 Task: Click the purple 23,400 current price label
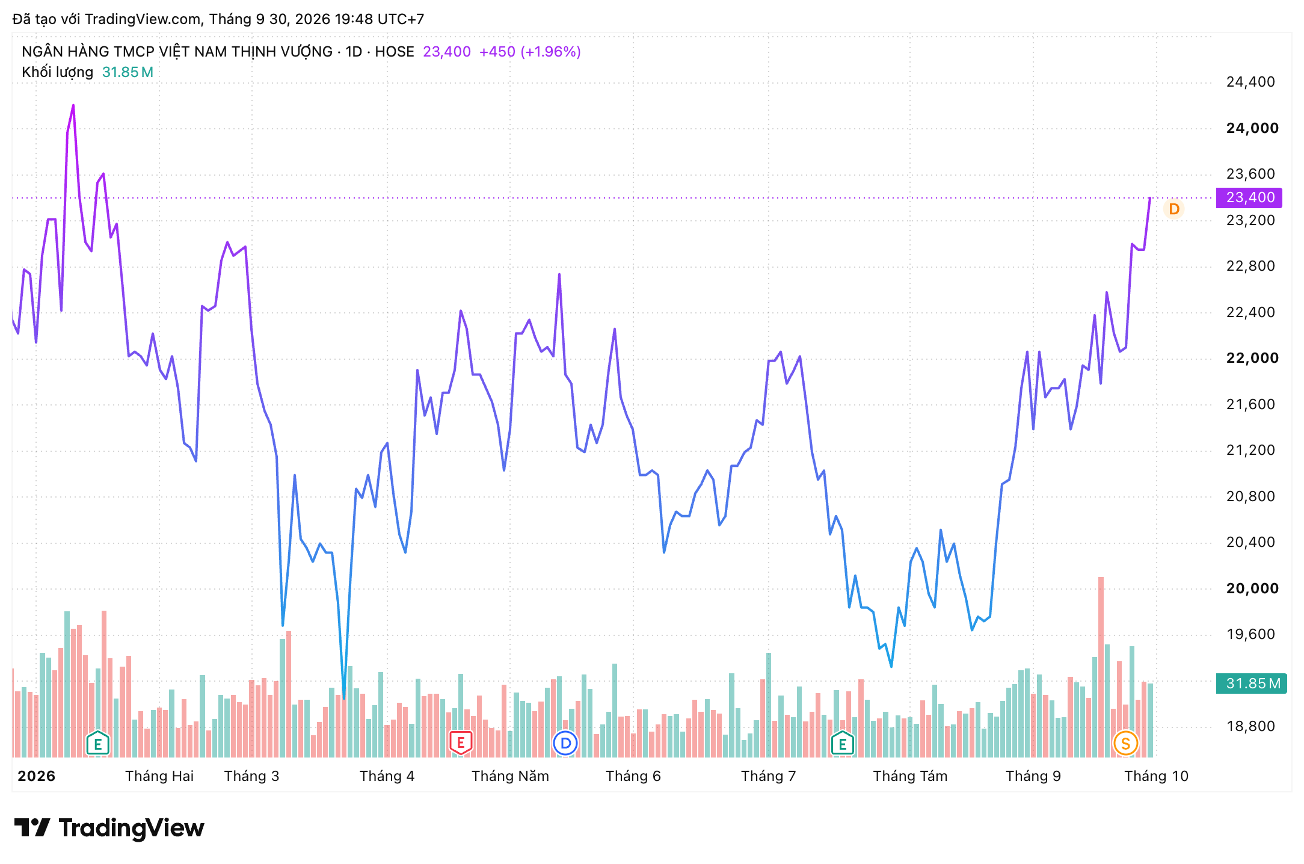(1249, 197)
